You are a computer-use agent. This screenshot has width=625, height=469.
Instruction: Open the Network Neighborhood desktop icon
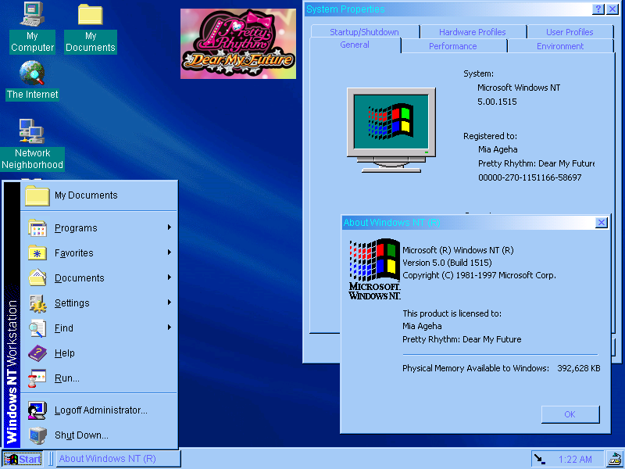click(x=32, y=145)
